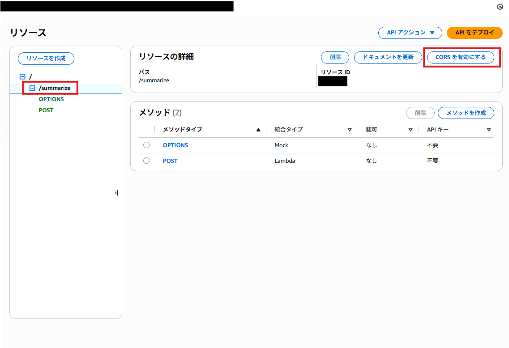Click the API をデプロイ button
Image resolution: width=509 pixels, height=348 pixels.
[474, 33]
